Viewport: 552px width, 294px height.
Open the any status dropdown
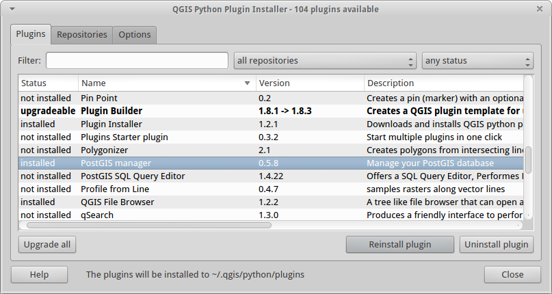(x=477, y=61)
